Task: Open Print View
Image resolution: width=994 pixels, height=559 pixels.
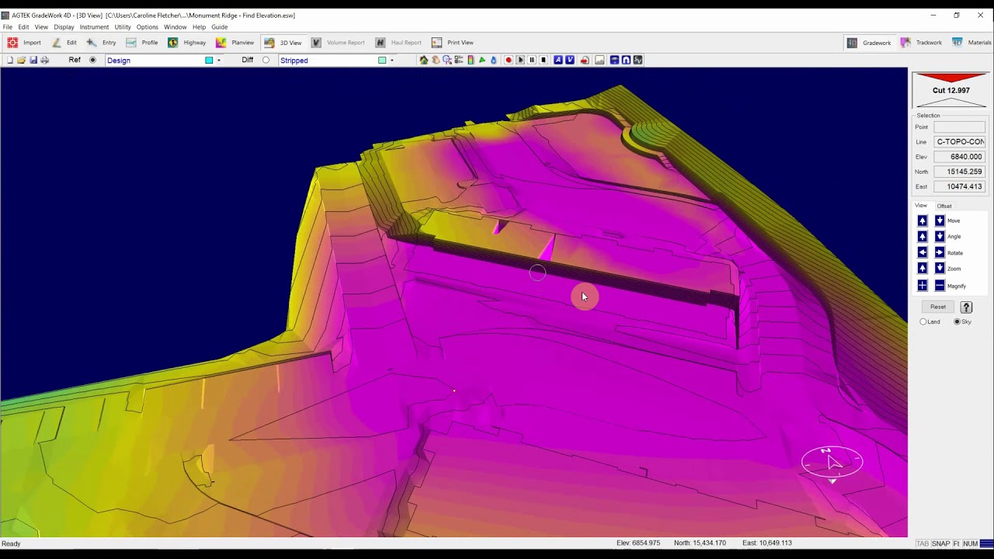Action: click(x=452, y=43)
